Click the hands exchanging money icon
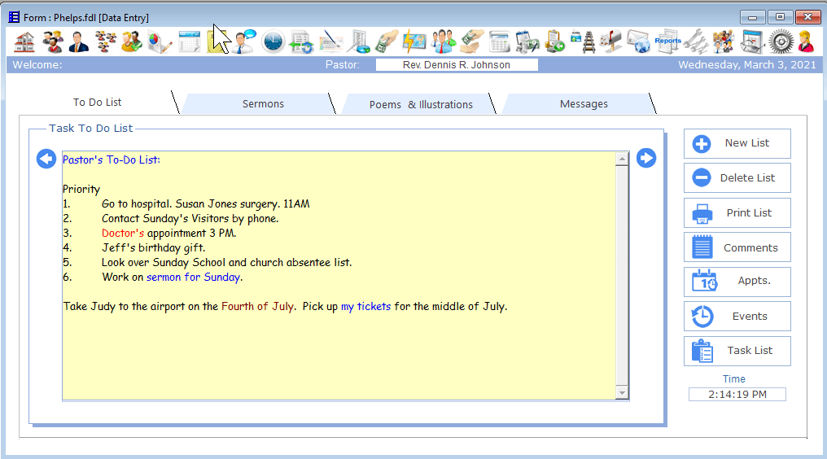 472,42
